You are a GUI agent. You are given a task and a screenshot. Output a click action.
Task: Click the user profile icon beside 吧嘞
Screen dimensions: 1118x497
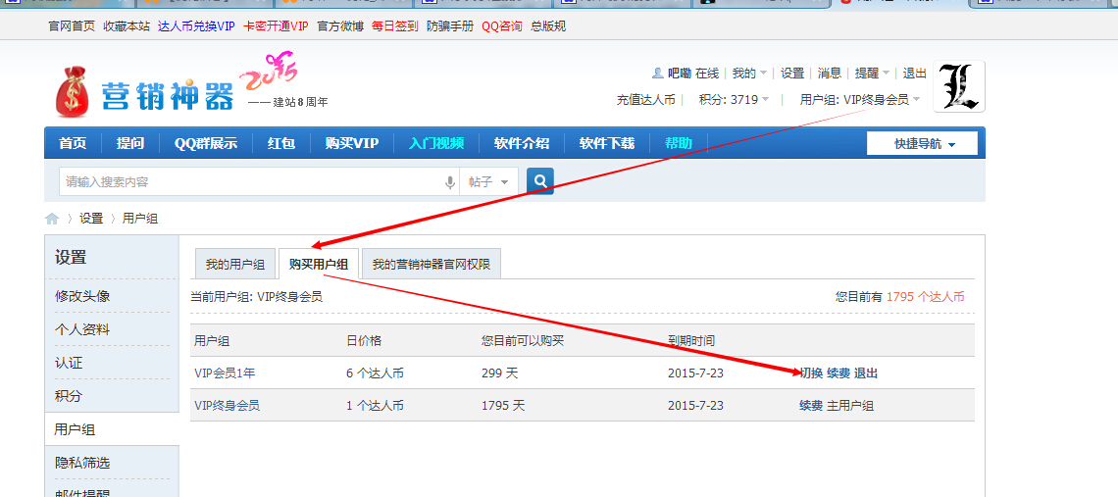657,73
